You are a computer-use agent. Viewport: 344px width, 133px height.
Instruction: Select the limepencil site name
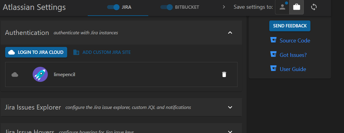[64, 75]
